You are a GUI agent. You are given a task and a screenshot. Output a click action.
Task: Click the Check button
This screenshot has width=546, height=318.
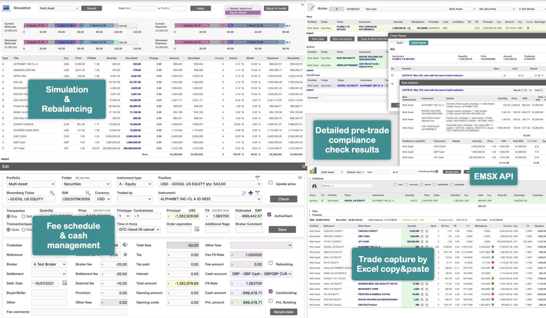[x=284, y=199]
